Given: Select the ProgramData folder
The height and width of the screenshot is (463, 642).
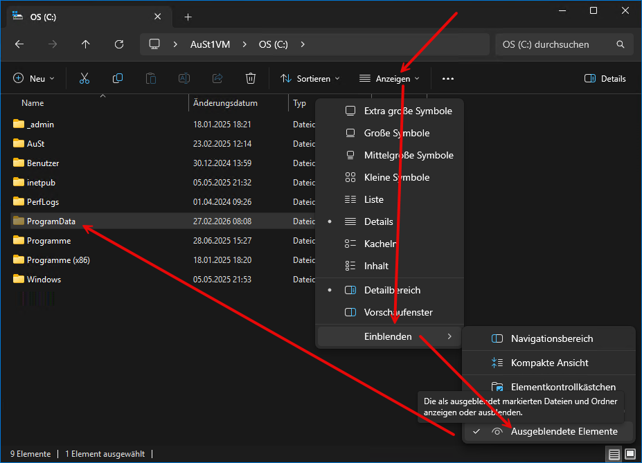Looking at the screenshot, I should (51, 221).
